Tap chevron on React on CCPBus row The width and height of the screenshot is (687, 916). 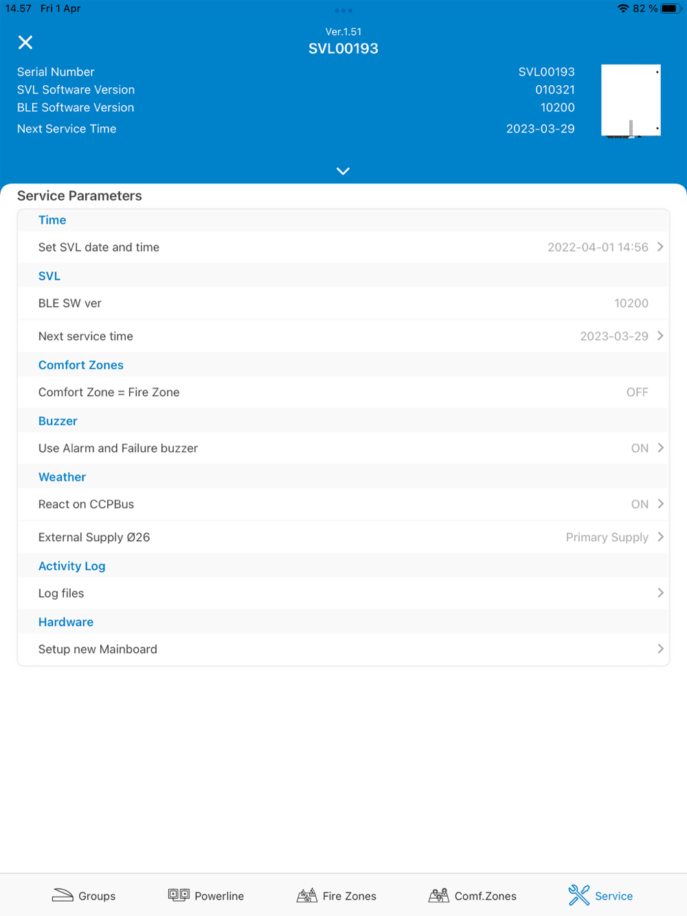[x=660, y=504]
